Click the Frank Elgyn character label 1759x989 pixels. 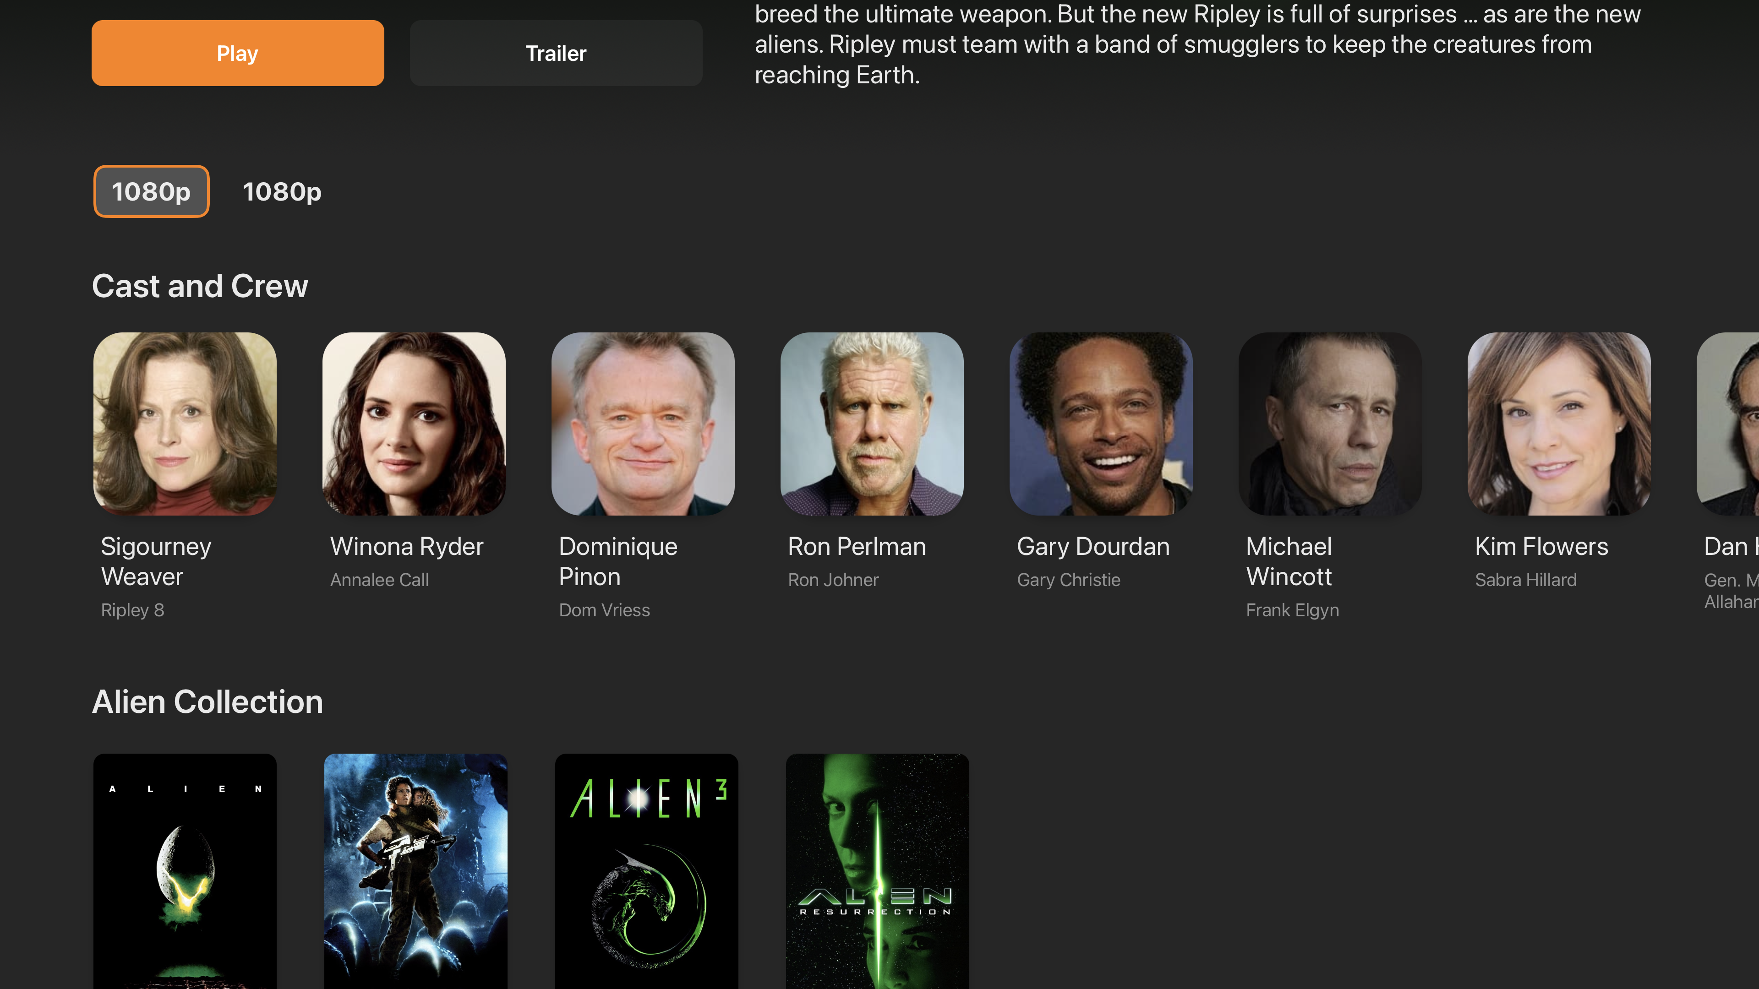[1292, 610]
